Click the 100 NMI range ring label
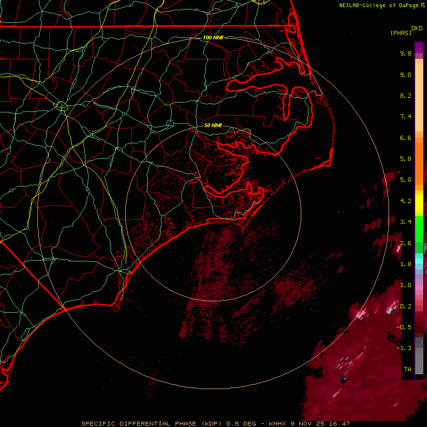The width and height of the screenshot is (427, 427). [x=213, y=37]
